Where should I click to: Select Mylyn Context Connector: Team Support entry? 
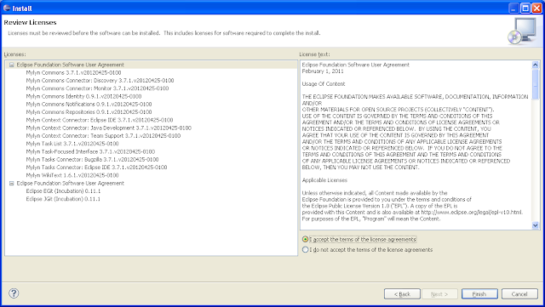pos(103,136)
